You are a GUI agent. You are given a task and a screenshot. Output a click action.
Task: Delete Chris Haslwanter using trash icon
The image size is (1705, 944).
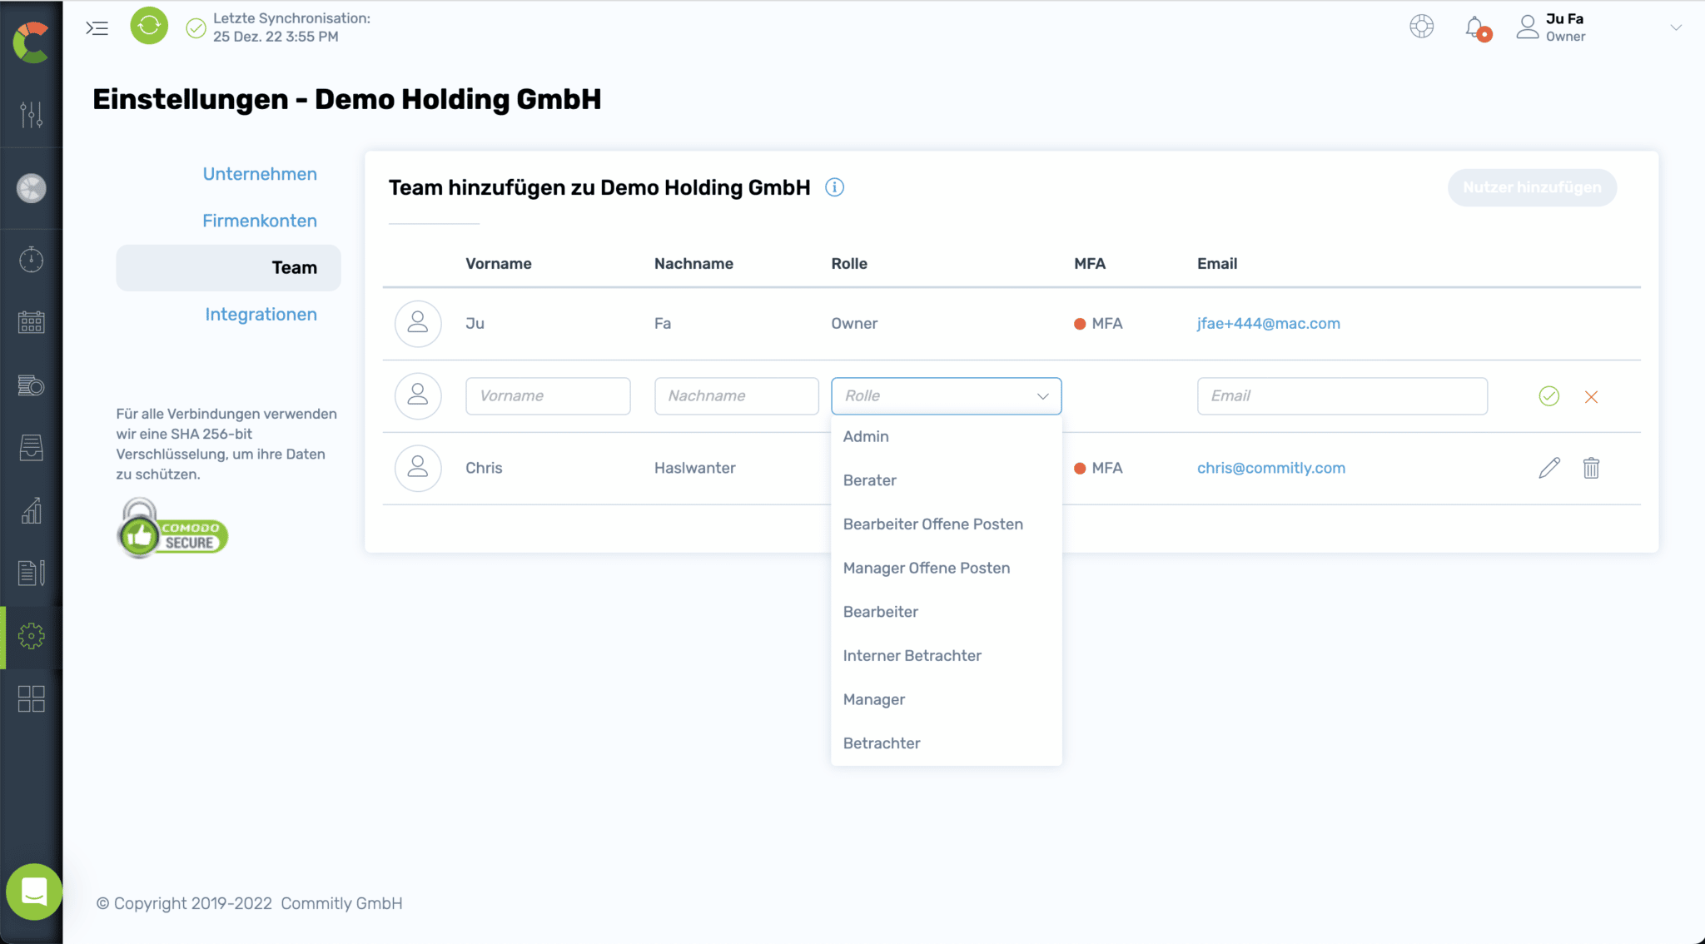tap(1591, 468)
